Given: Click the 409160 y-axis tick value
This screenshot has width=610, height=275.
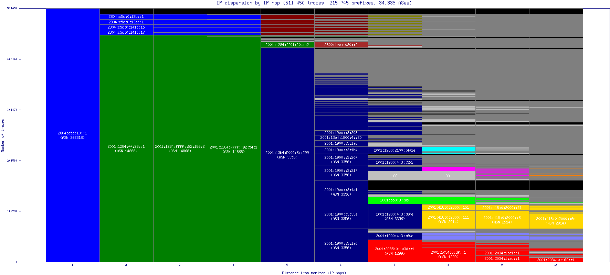Looking at the screenshot, I should pos(12,59).
